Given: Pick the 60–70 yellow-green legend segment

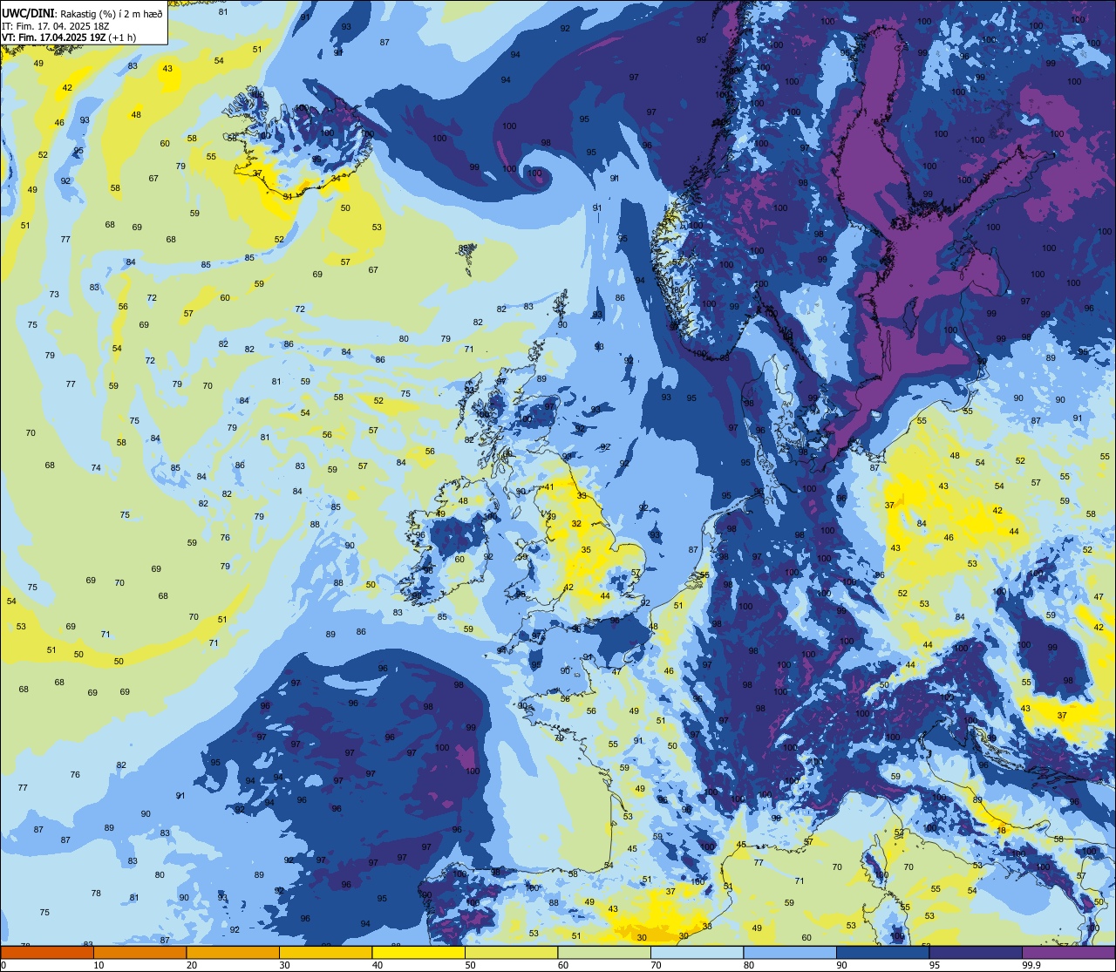Looking at the screenshot, I should (x=604, y=953).
